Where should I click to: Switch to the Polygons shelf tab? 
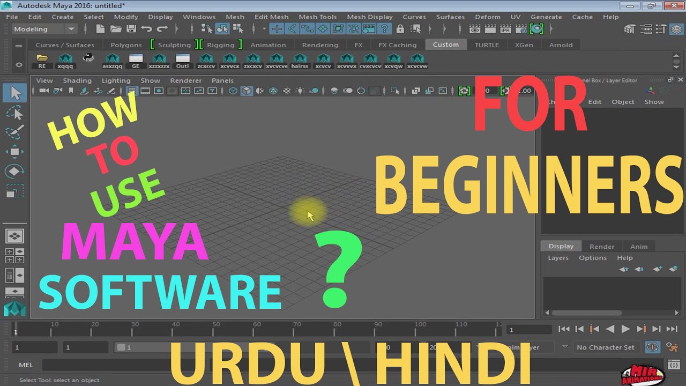[126, 45]
